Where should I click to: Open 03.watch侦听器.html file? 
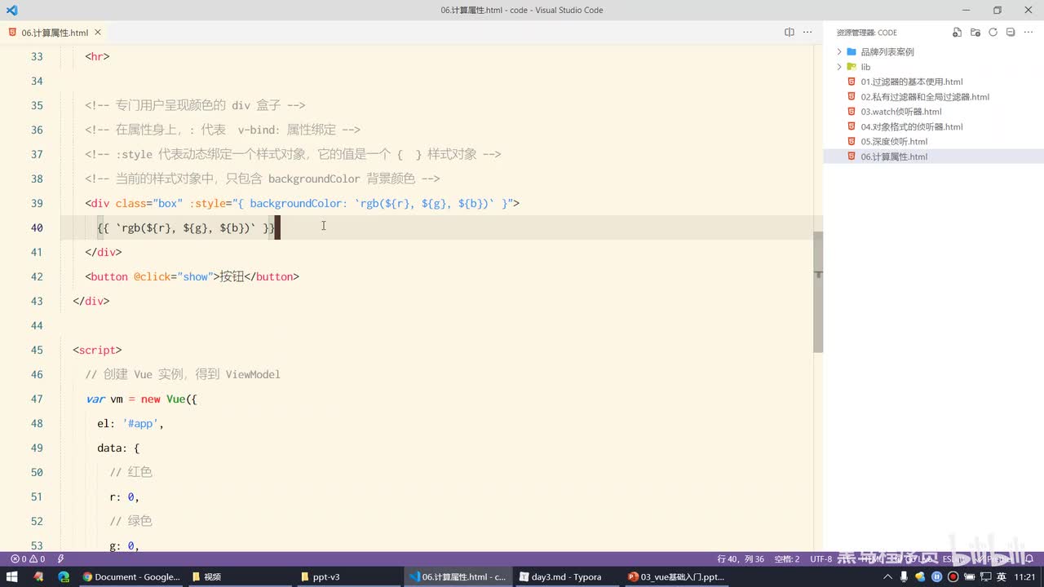(901, 112)
